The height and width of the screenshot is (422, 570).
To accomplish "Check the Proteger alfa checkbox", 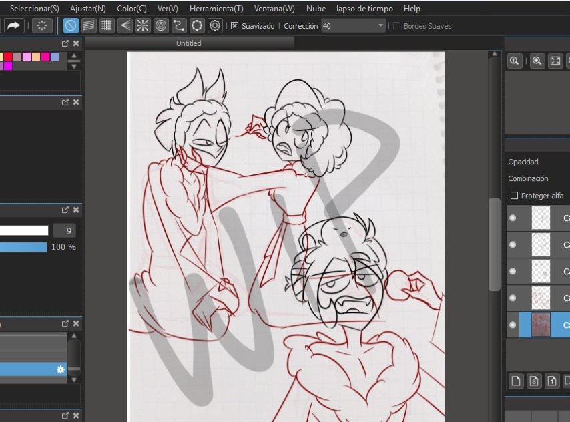I will tap(514, 196).
